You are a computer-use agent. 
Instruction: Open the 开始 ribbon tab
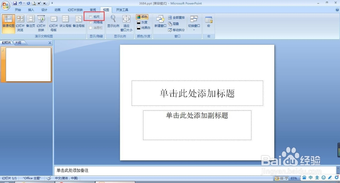click(x=18, y=10)
